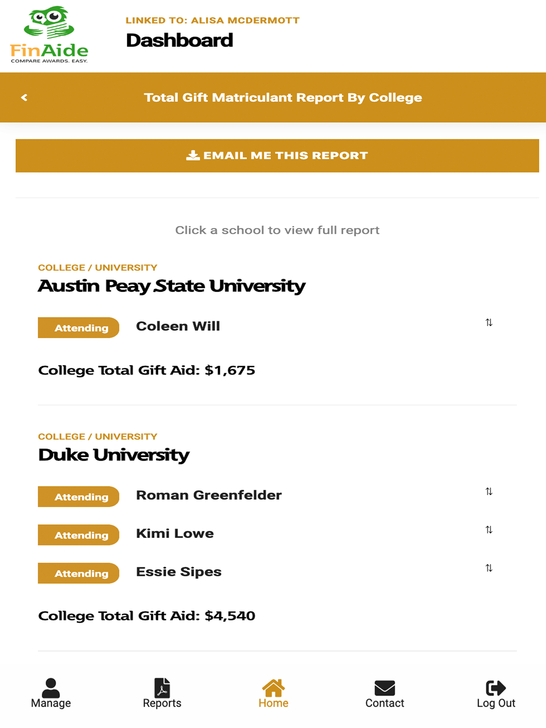Expand swap arrows beside Coleen Will
The image size is (546, 728).
[489, 322]
